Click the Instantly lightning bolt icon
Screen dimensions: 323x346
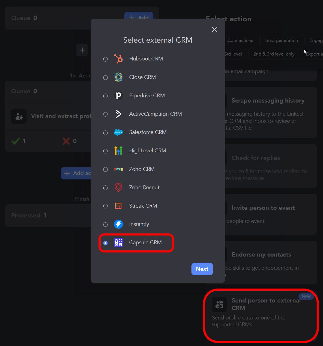[118, 224]
